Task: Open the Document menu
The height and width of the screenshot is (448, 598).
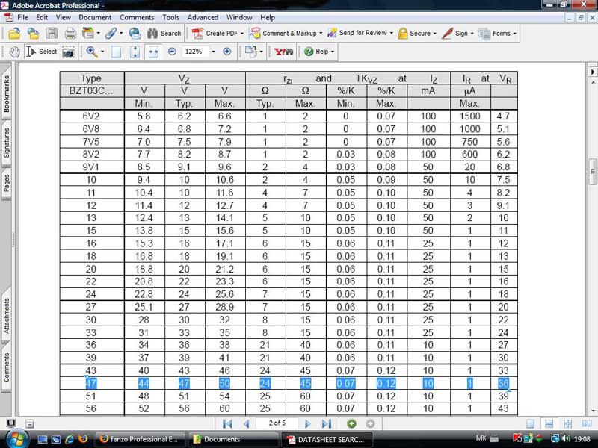Action: (95, 17)
